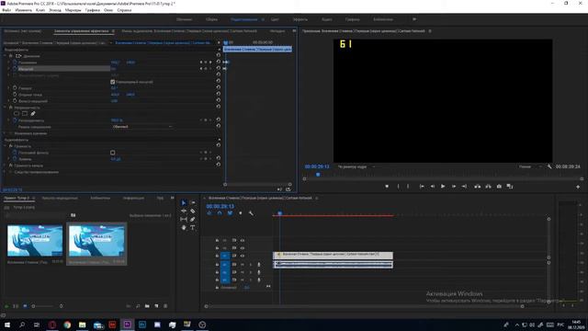
Task: Select the Hand tool
Action: coord(184,227)
